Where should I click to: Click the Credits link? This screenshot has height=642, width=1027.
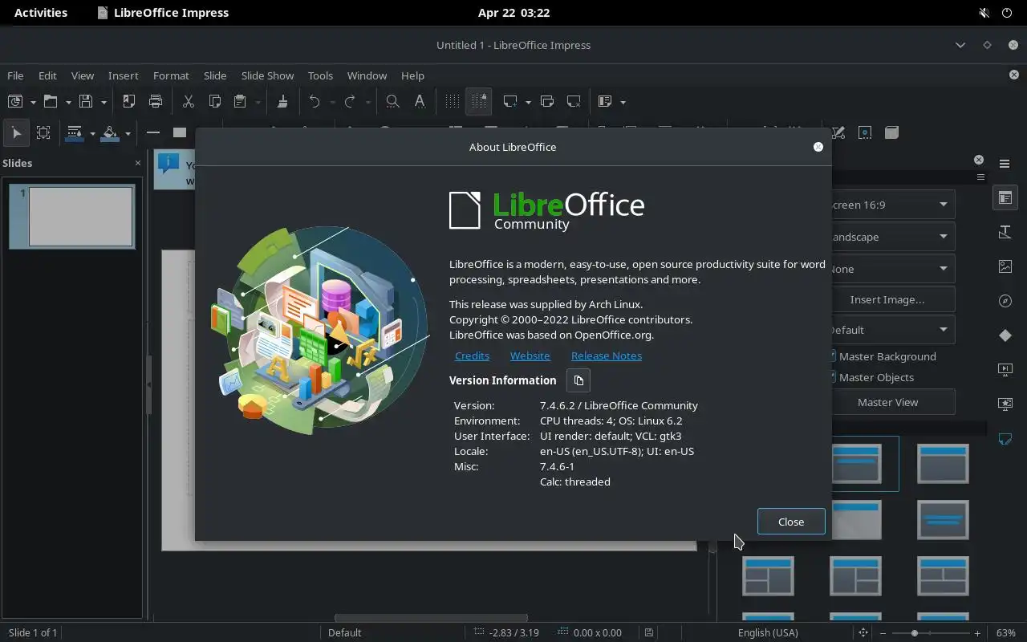coord(472,356)
